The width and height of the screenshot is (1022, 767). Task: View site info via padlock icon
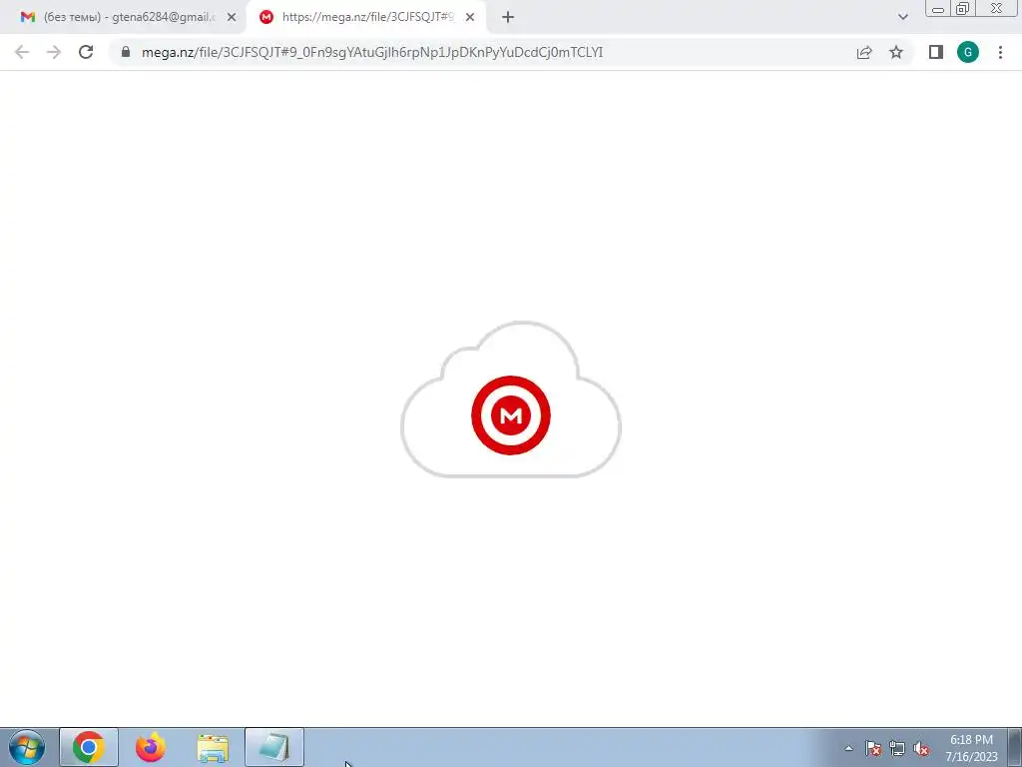coord(126,52)
